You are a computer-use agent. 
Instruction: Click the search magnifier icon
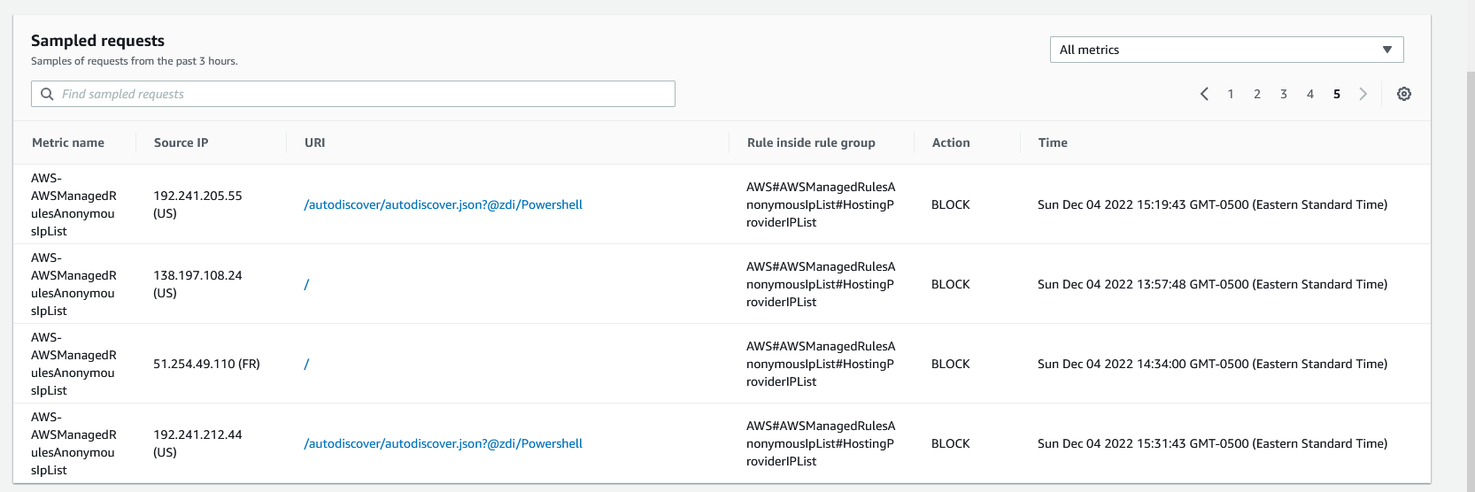click(x=48, y=94)
